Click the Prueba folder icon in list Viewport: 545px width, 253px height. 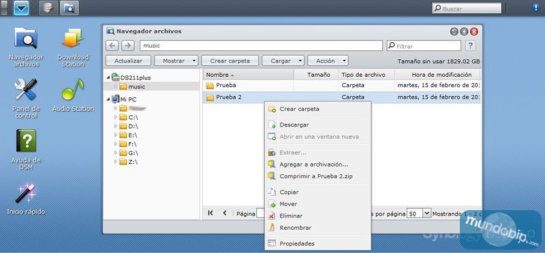210,86
